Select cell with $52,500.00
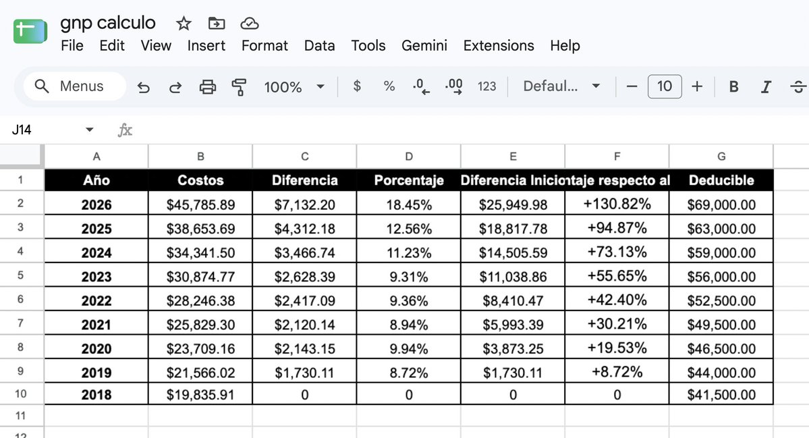The image size is (809, 438). tap(721, 300)
